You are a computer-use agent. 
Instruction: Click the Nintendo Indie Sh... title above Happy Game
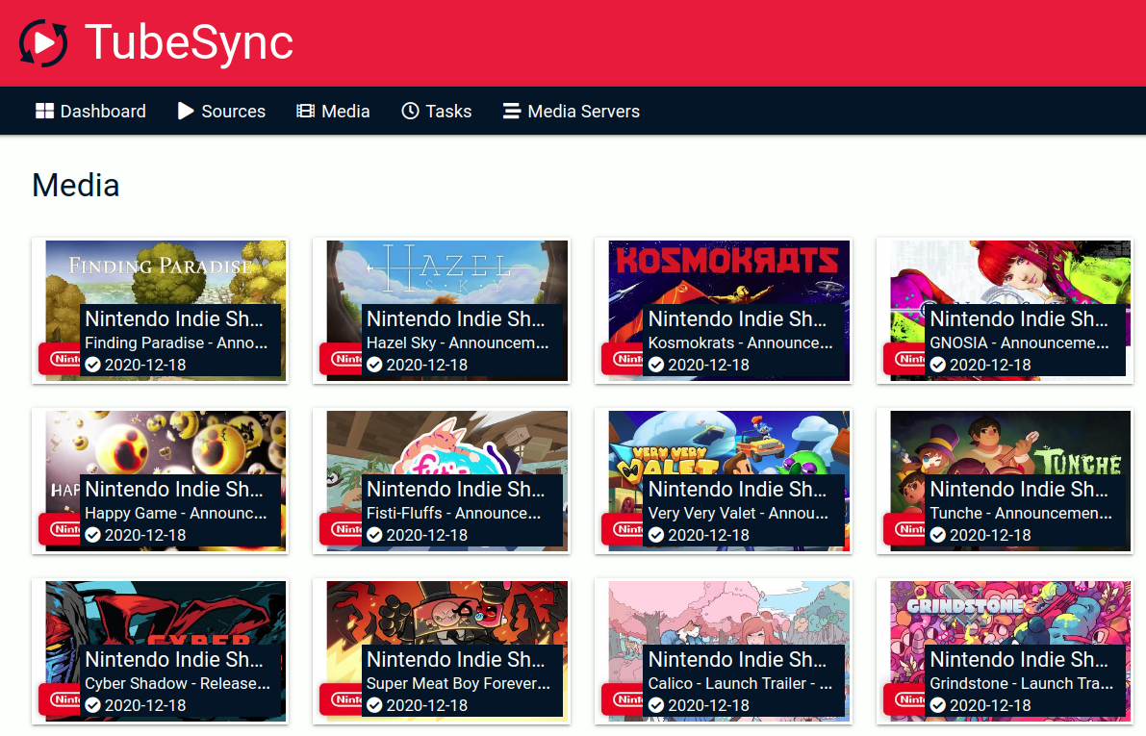(x=174, y=489)
